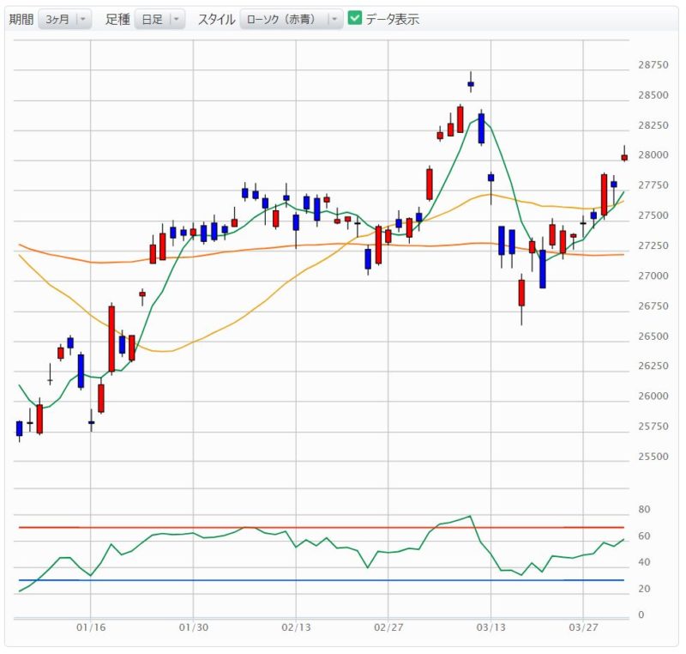Open the スタイル ローソク(赤青) style dropdown

(x=292, y=19)
